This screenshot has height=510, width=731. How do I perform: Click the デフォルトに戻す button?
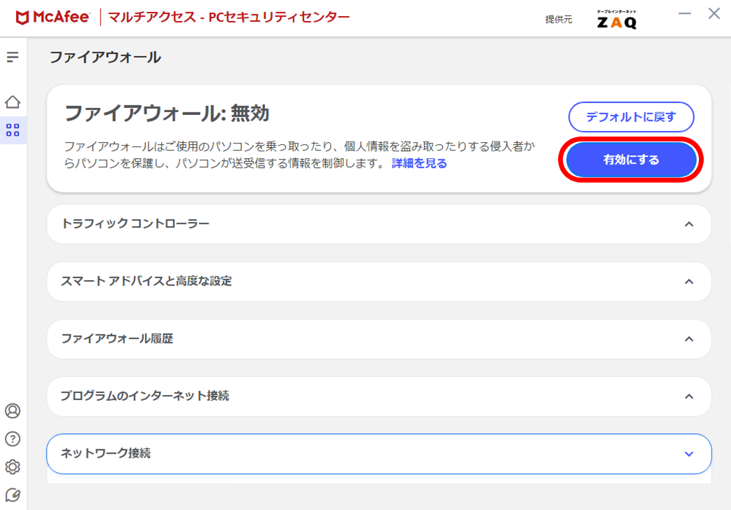(x=631, y=117)
